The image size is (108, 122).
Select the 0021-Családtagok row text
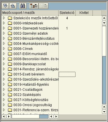click(28, 90)
